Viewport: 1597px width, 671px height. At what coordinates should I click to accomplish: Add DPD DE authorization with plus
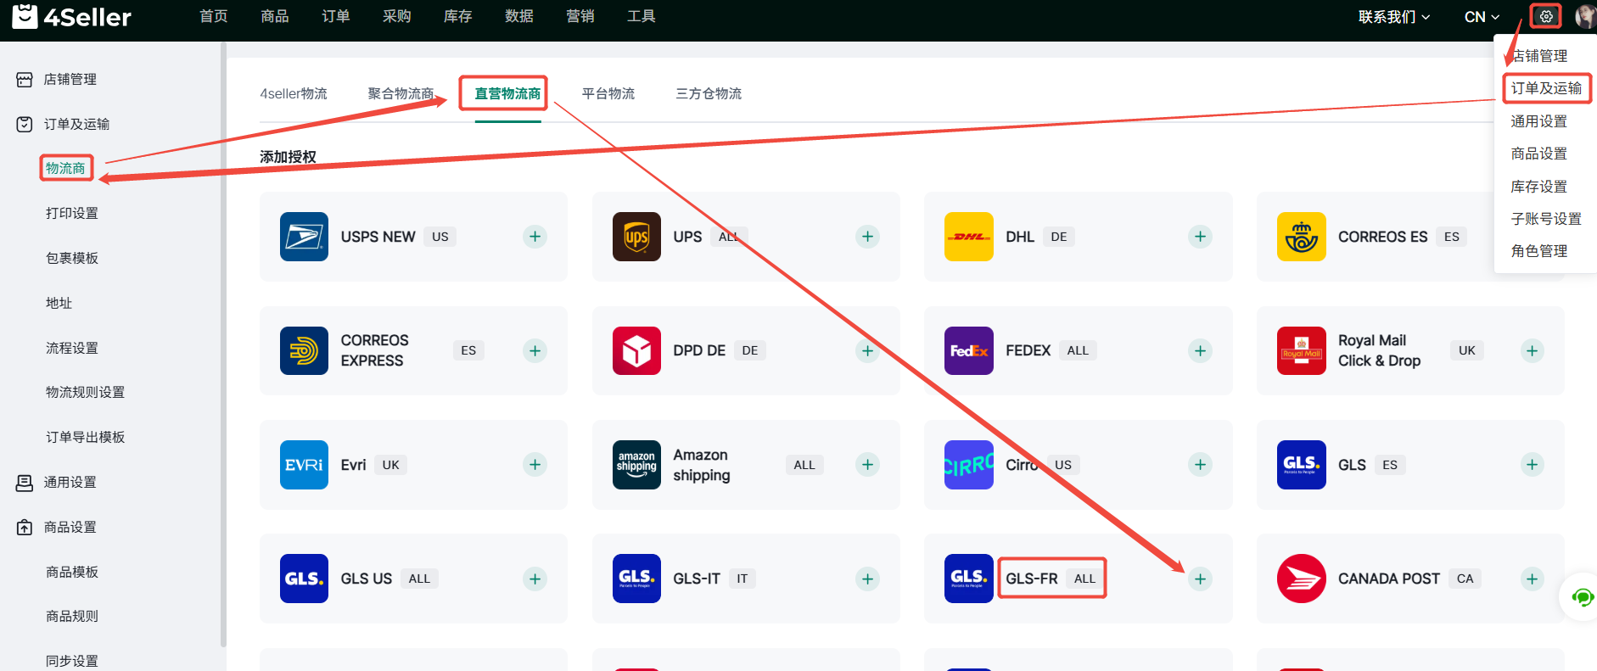[867, 350]
